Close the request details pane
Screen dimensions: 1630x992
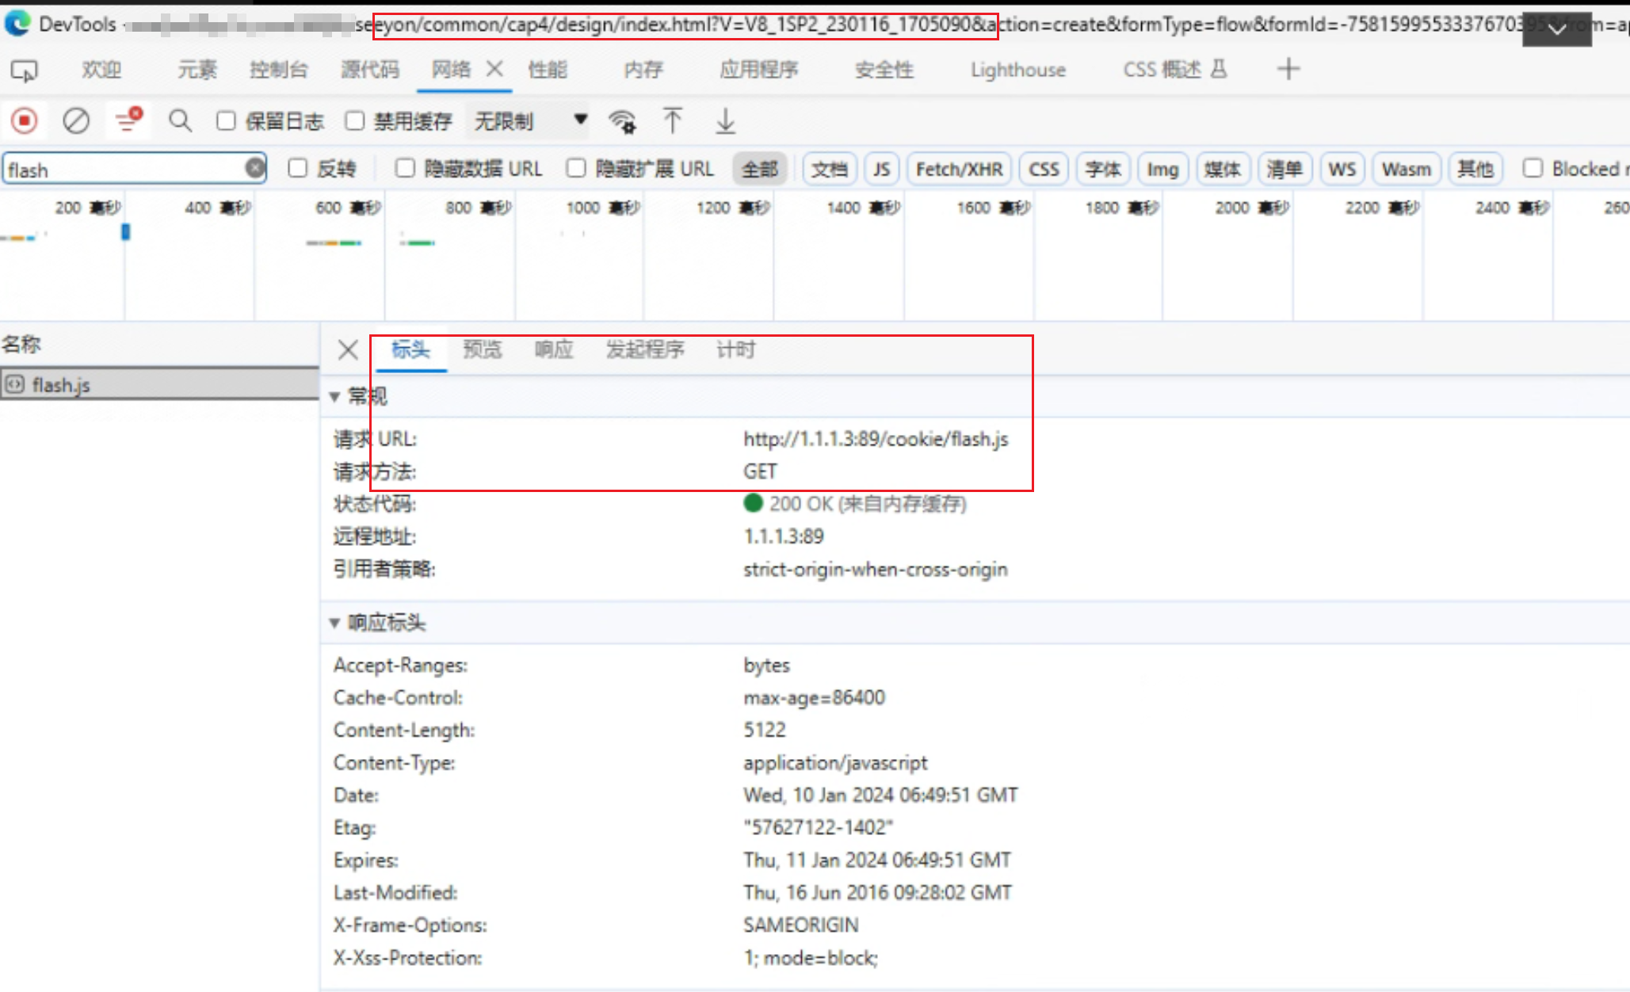(348, 349)
